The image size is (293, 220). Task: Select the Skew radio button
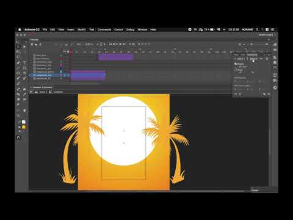[236, 70]
